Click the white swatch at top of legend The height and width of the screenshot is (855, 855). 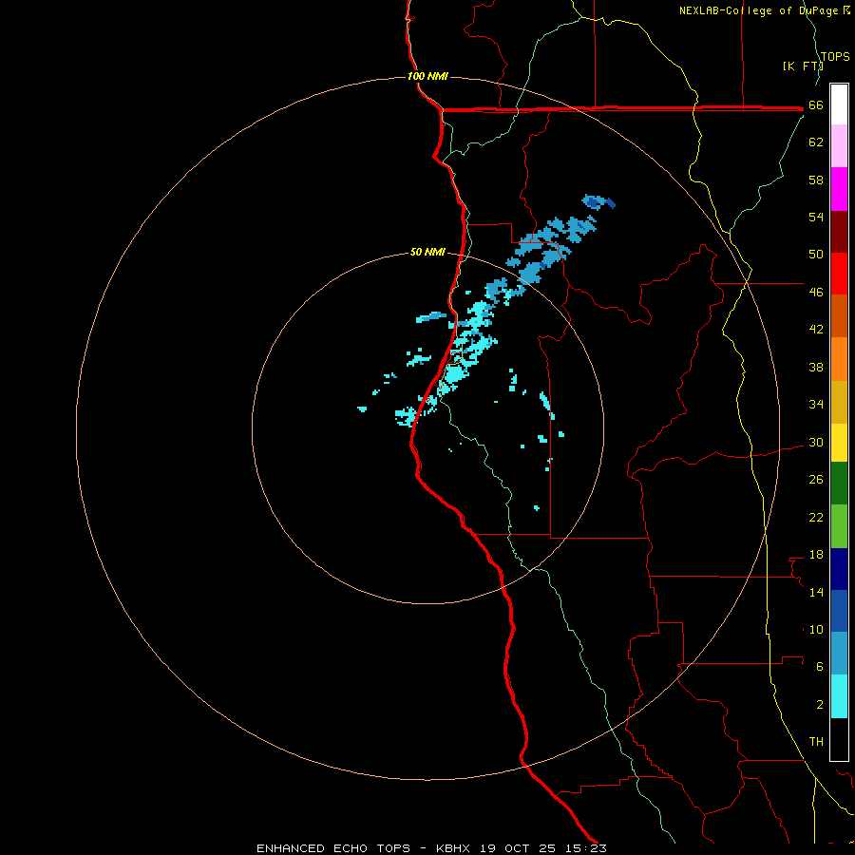pos(839,104)
